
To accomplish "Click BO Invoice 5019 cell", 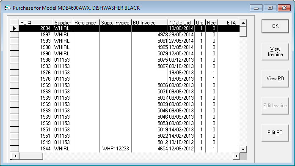I will coord(149,130).
